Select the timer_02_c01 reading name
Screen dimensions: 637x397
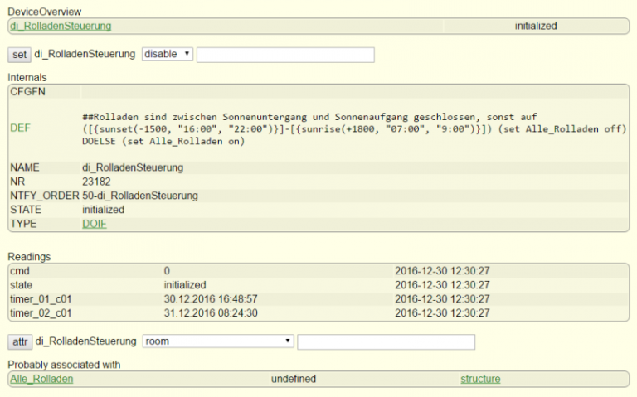(x=38, y=312)
